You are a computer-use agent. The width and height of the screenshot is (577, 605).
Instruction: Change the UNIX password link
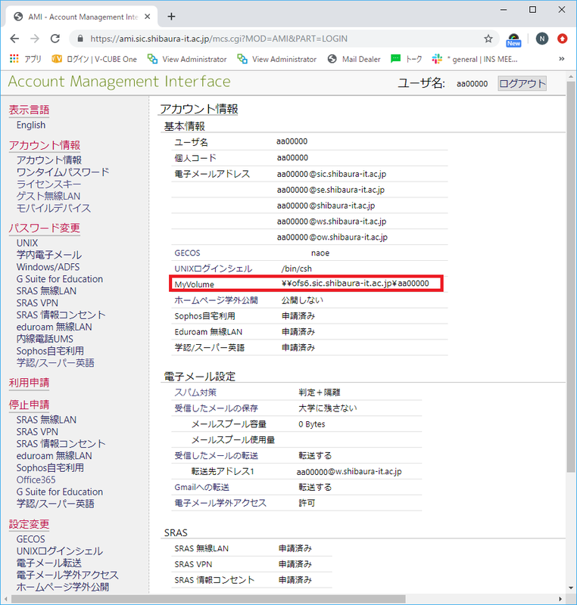[27, 243]
